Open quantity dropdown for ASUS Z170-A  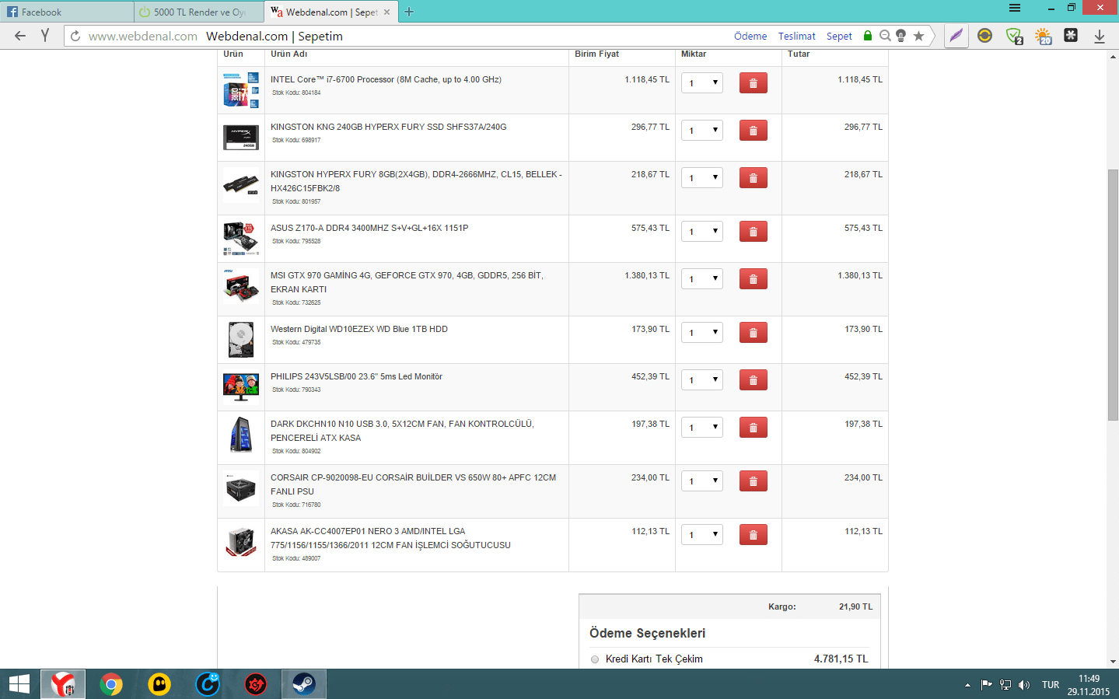click(702, 232)
